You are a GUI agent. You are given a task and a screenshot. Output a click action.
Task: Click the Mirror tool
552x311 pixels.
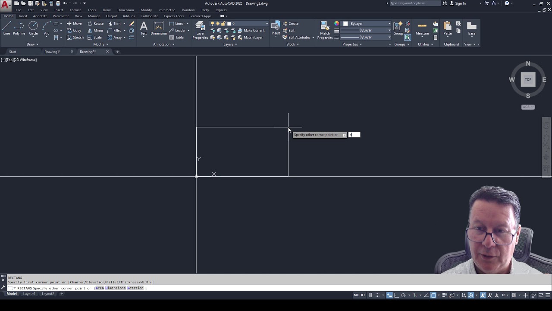coord(95,31)
